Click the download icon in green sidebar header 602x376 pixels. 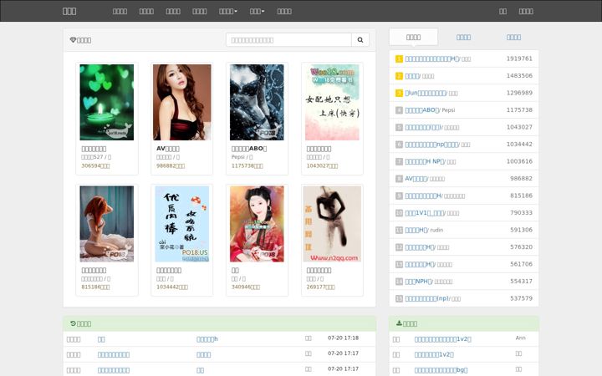(399, 323)
